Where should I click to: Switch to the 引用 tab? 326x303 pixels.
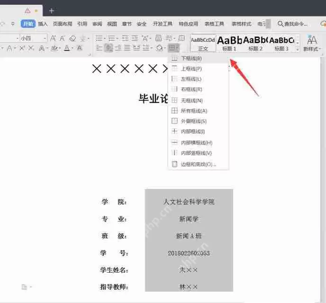[x=82, y=24]
